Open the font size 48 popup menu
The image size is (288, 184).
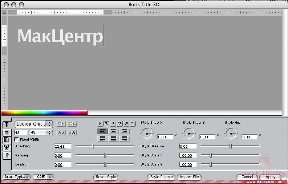pos(41,132)
